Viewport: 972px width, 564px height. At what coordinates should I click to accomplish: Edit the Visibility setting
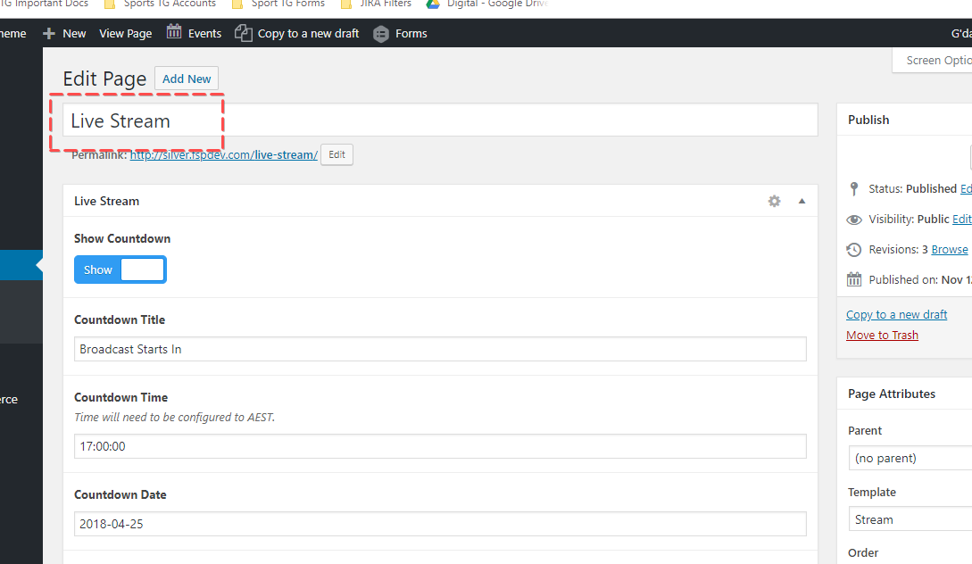(962, 219)
